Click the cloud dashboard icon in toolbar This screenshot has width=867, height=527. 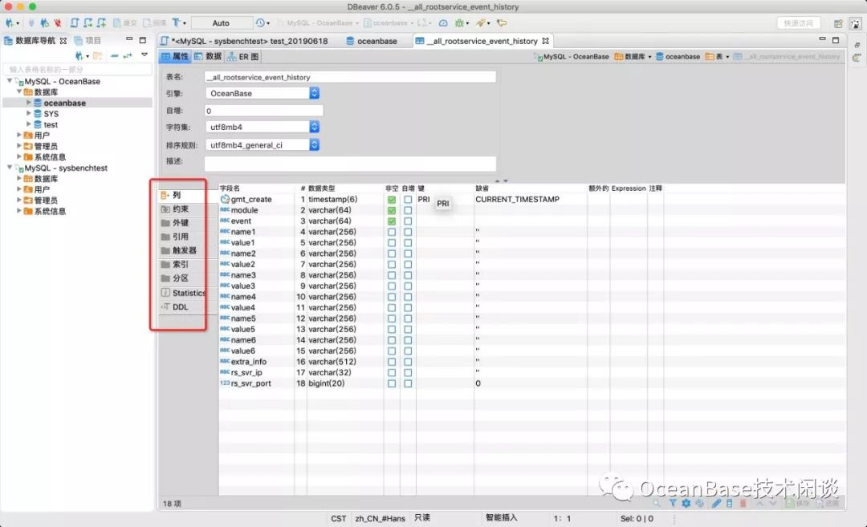click(x=443, y=22)
